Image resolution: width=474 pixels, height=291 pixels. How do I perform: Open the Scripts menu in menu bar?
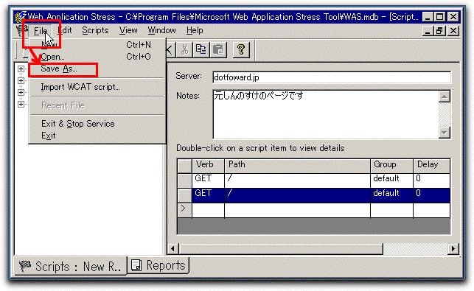(95, 30)
